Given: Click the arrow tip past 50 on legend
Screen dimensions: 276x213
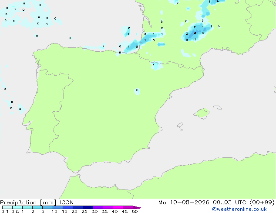Looking at the screenshot, I should pos(138,207).
